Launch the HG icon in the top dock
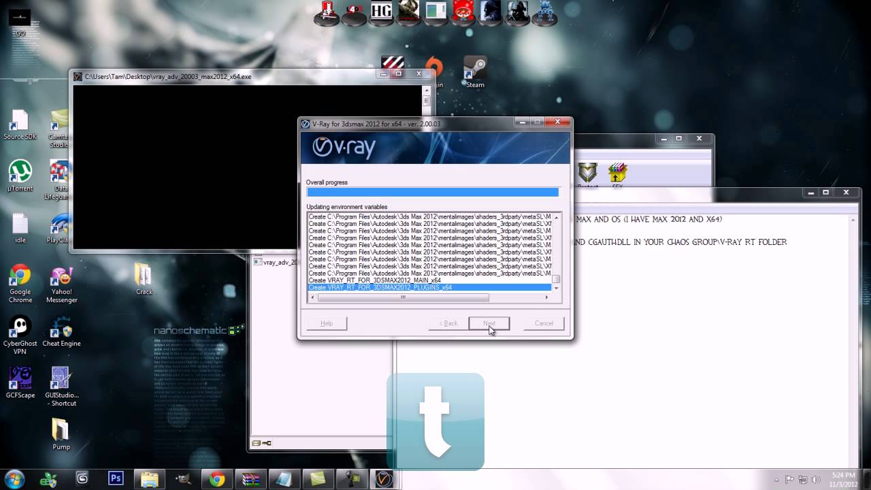The image size is (871, 490). (x=381, y=13)
